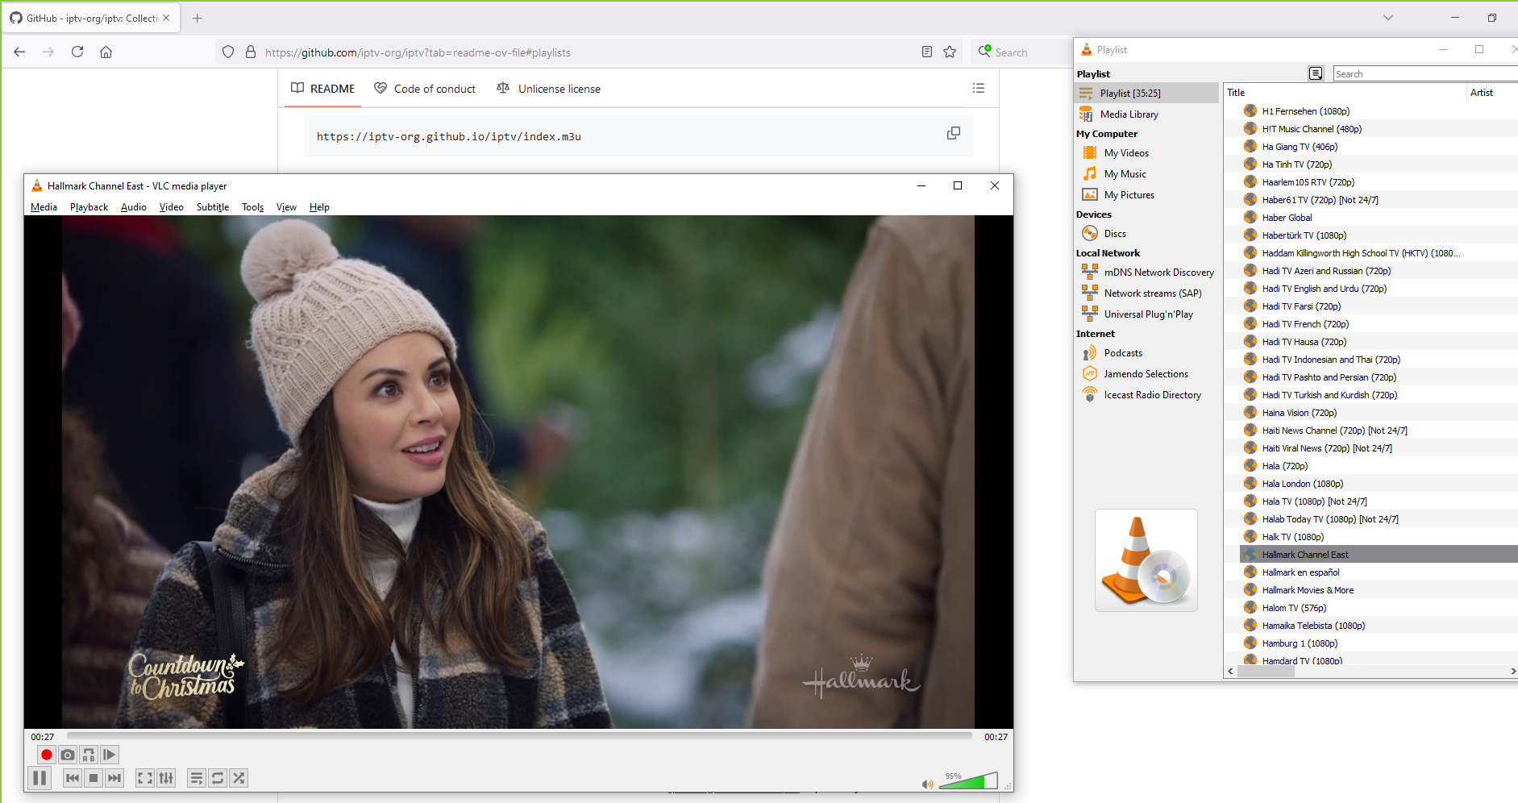This screenshot has width=1518, height=803.
Task: Change playlist view mode icon beside Search
Action: [1316, 73]
